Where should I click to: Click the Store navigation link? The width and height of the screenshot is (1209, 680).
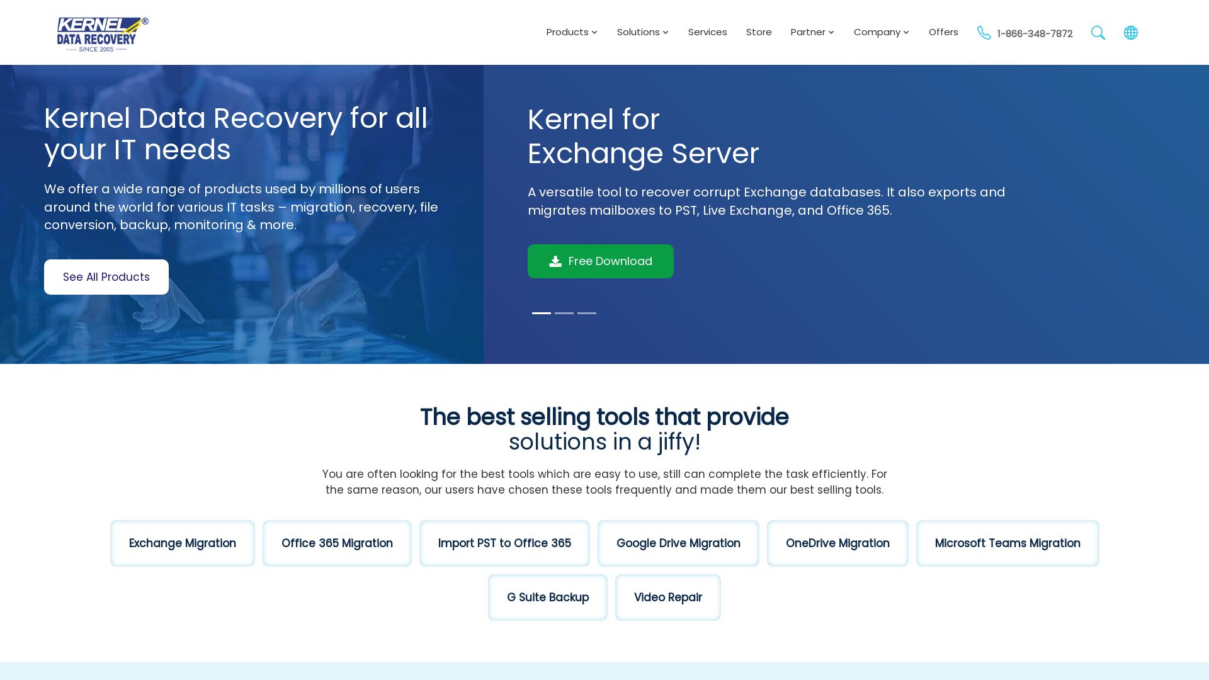[759, 31]
